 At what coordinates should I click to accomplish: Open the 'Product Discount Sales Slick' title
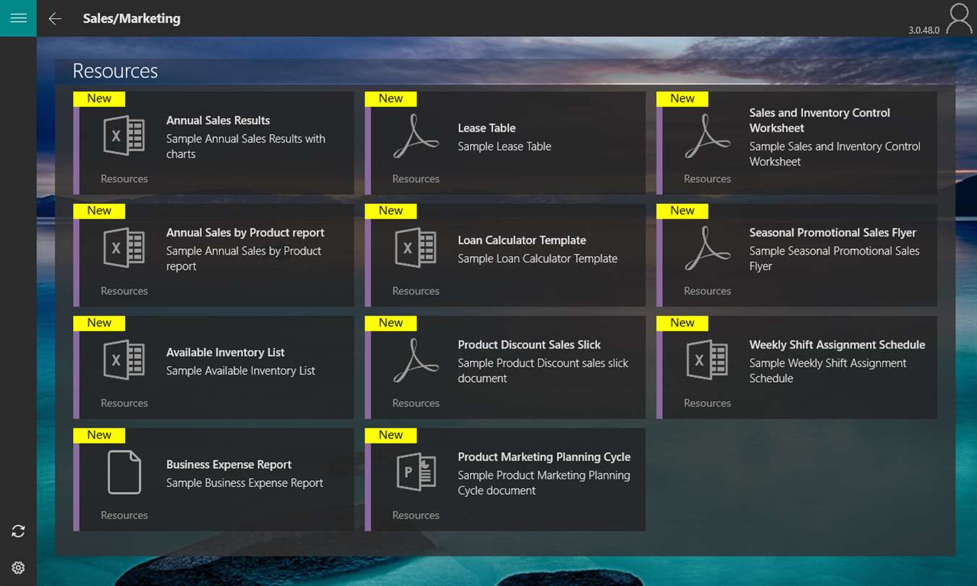click(x=530, y=345)
